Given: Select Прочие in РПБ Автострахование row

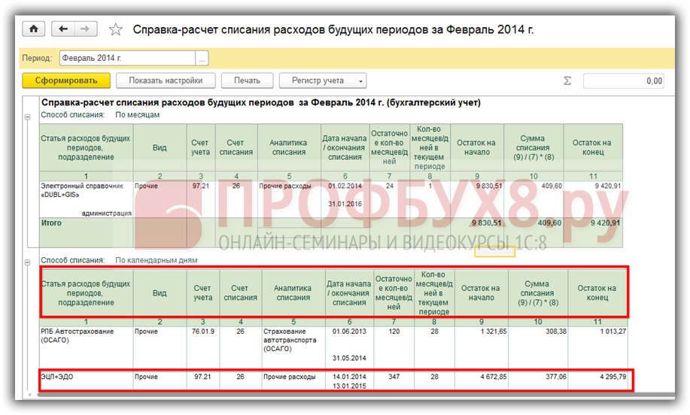Looking at the screenshot, I should pos(146,332).
